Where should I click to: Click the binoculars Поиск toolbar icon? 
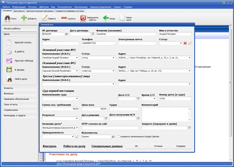point(7,18)
